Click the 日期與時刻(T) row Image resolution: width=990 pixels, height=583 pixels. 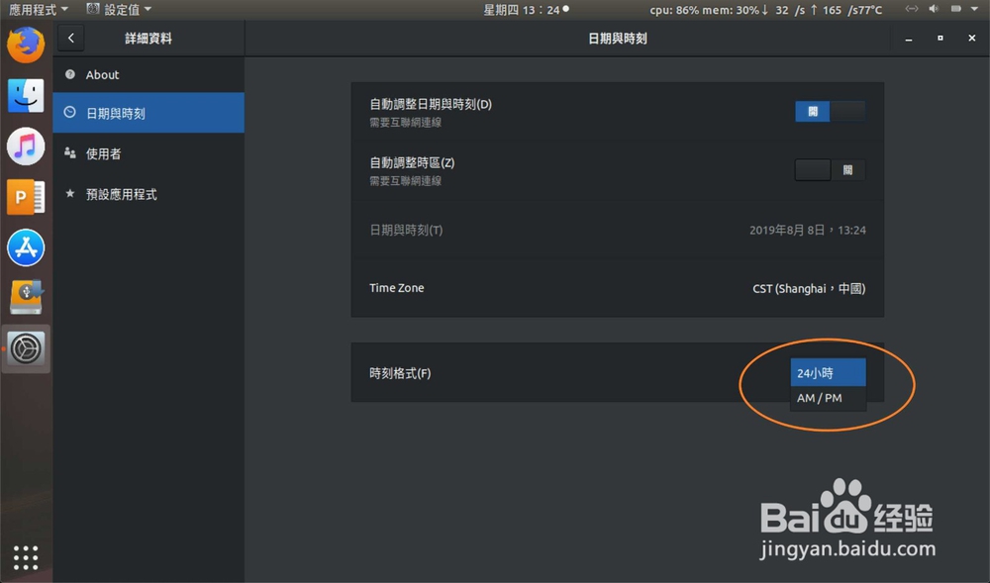coord(617,230)
